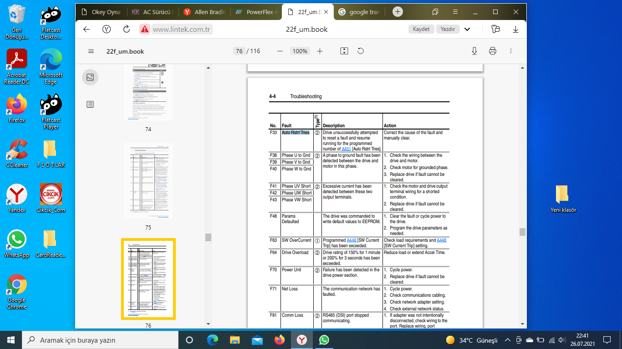The image size is (622, 349).
Task: Show the thumbnails panel icon
Action: tap(90, 77)
